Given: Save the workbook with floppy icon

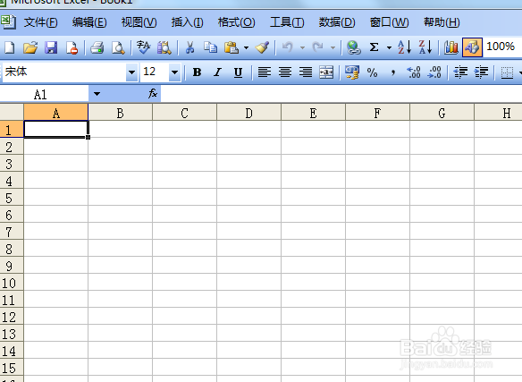Looking at the screenshot, I should click(51, 47).
